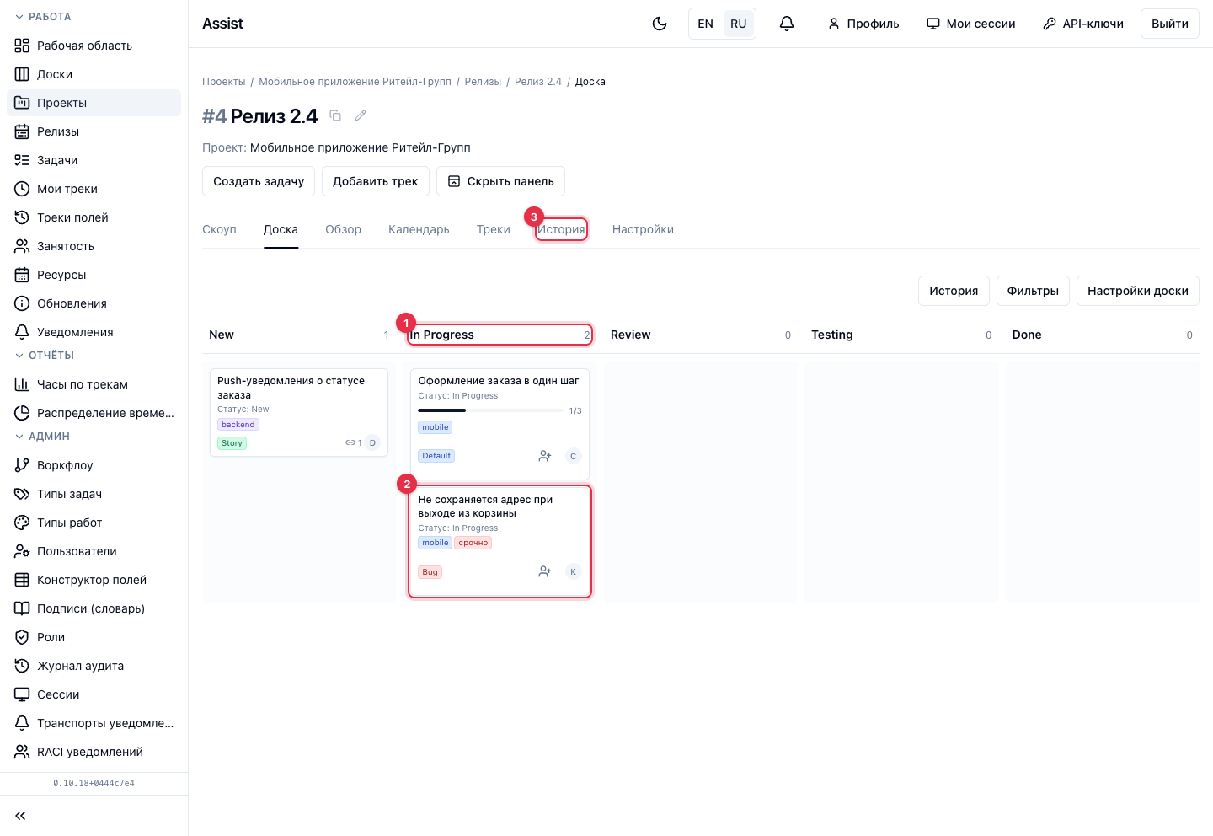This screenshot has width=1213, height=836.
Task: Assign user on 'Не сохраняется адрес' card
Action: coord(545,571)
